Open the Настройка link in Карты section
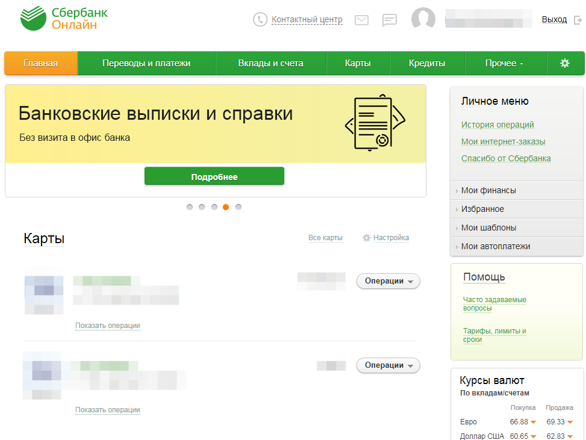The height and width of the screenshot is (440, 586). coord(391,238)
